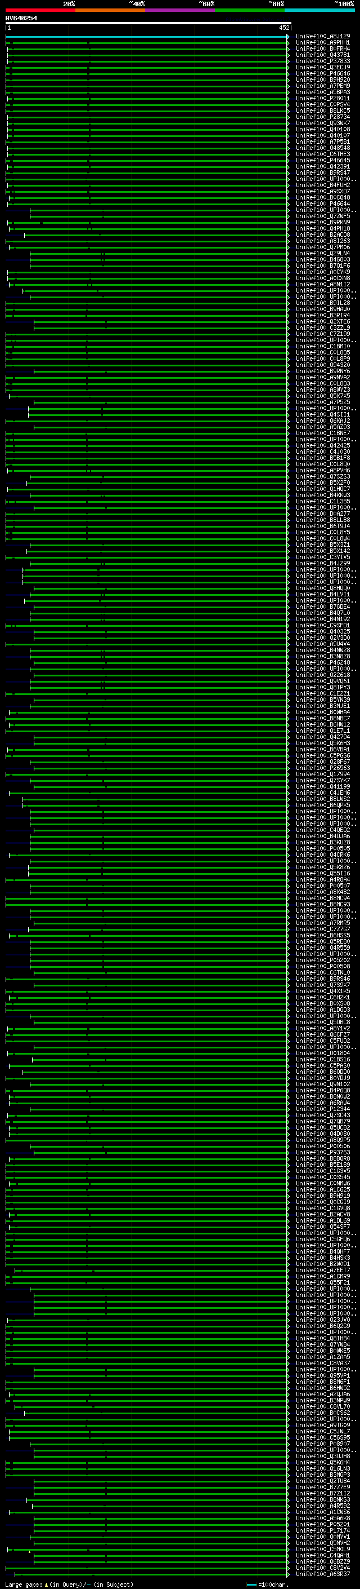Select the UniRef100_A8K482 label
Screen dimensions: 360x1589
coord(322,891)
